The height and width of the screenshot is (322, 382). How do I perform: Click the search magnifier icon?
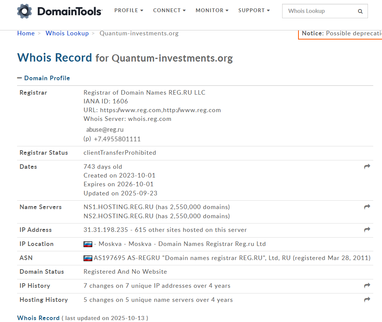(360, 11)
